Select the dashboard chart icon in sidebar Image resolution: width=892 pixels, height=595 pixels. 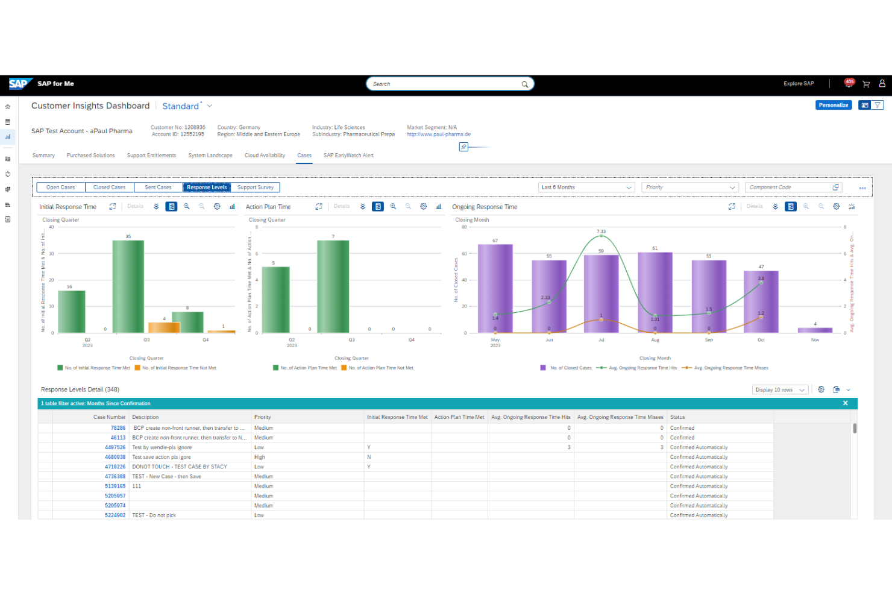8,137
